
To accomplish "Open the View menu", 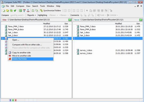I will pos(28,6).
